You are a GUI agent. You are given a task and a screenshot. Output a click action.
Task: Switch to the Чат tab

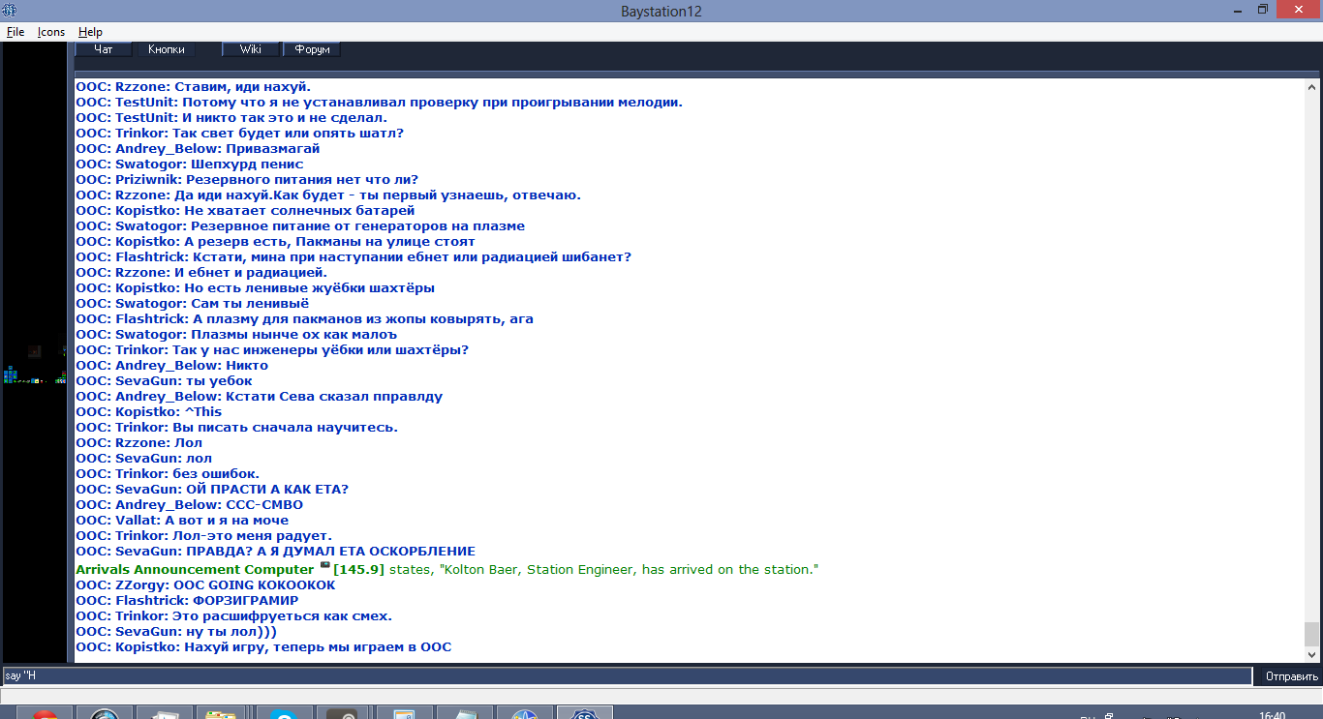tap(103, 49)
